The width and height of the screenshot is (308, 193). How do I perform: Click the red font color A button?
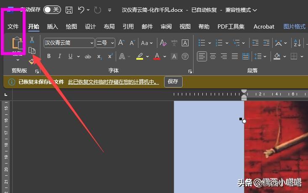point(157,56)
